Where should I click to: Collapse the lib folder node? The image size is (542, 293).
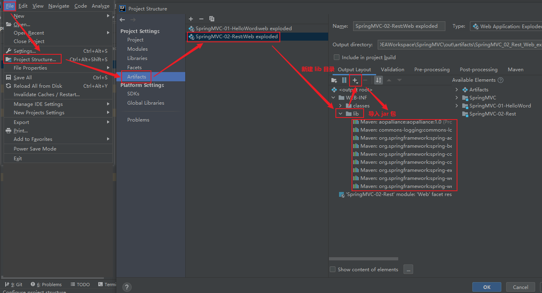(x=340, y=114)
